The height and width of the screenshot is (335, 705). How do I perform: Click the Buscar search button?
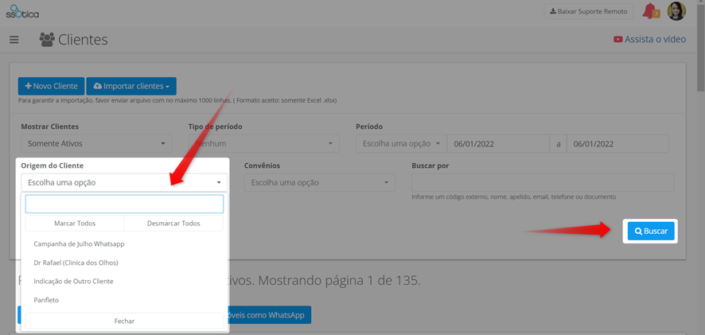click(651, 232)
